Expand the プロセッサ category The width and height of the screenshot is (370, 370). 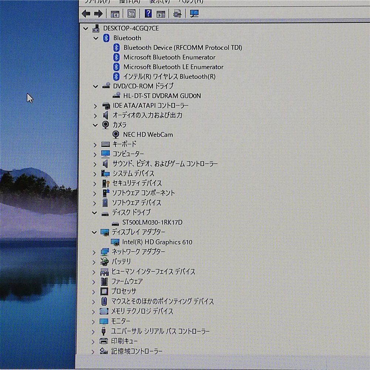[x=94, y=292]
